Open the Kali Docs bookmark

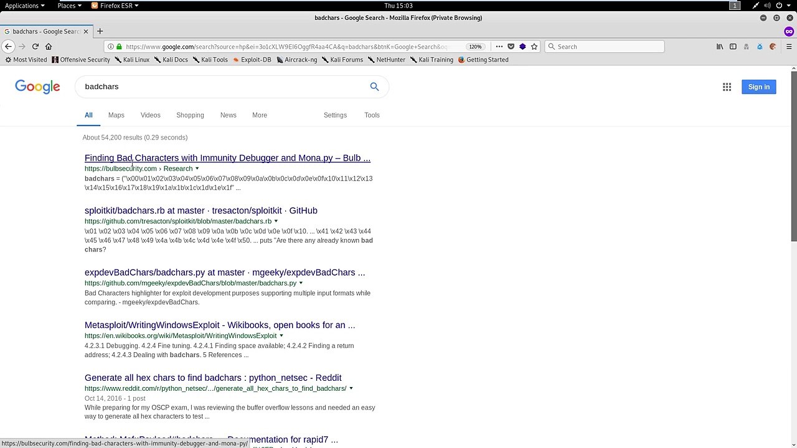(x=171, y=60)
